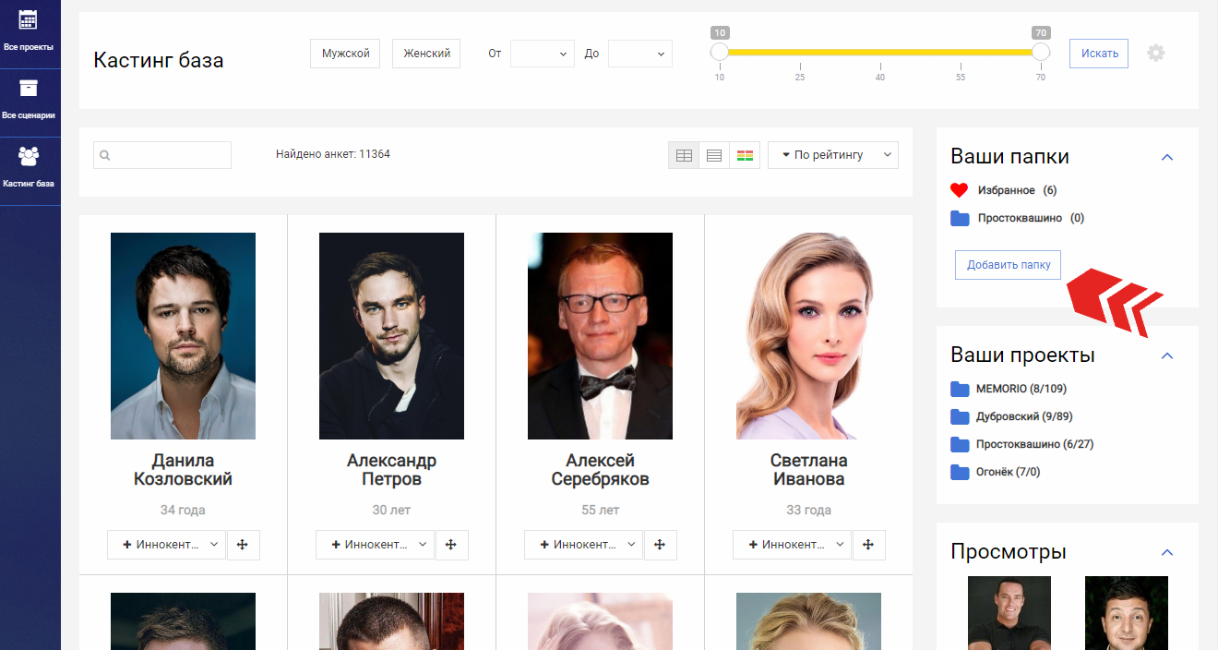Click the name Данила Козловский
Image resolution: width=1218 pixels, height=650 pixels.
(x=183, y=470)
